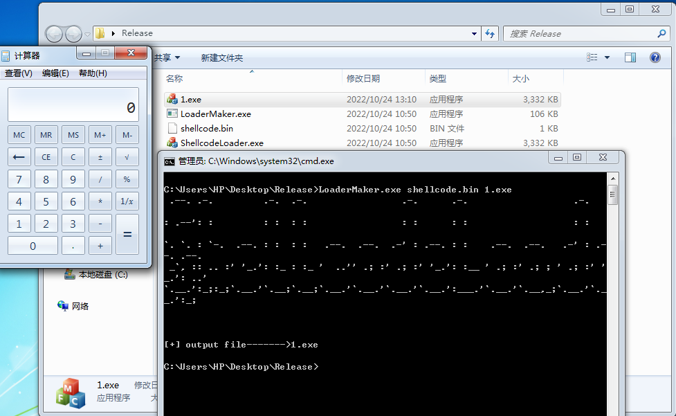Open the change view options dropdown arrow
The image size is (676, 416).
(608, 57)
